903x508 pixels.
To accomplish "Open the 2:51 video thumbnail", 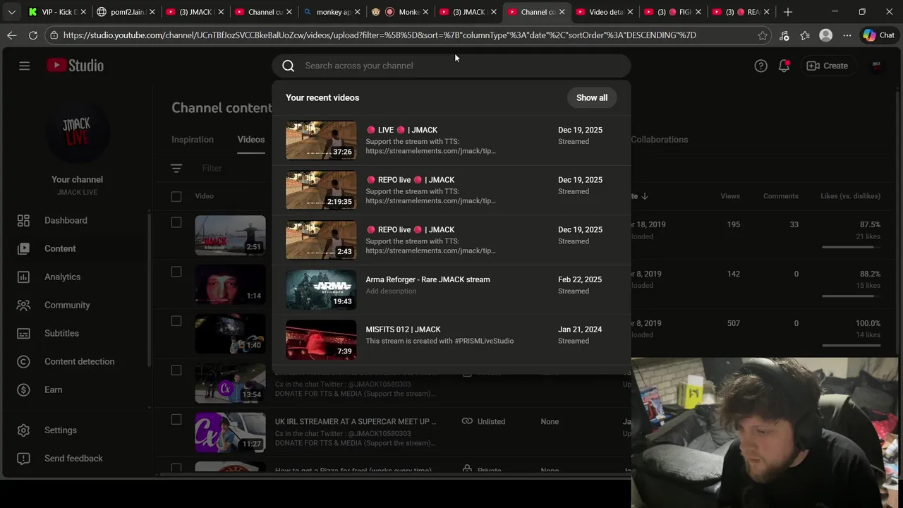I will 230,235.
